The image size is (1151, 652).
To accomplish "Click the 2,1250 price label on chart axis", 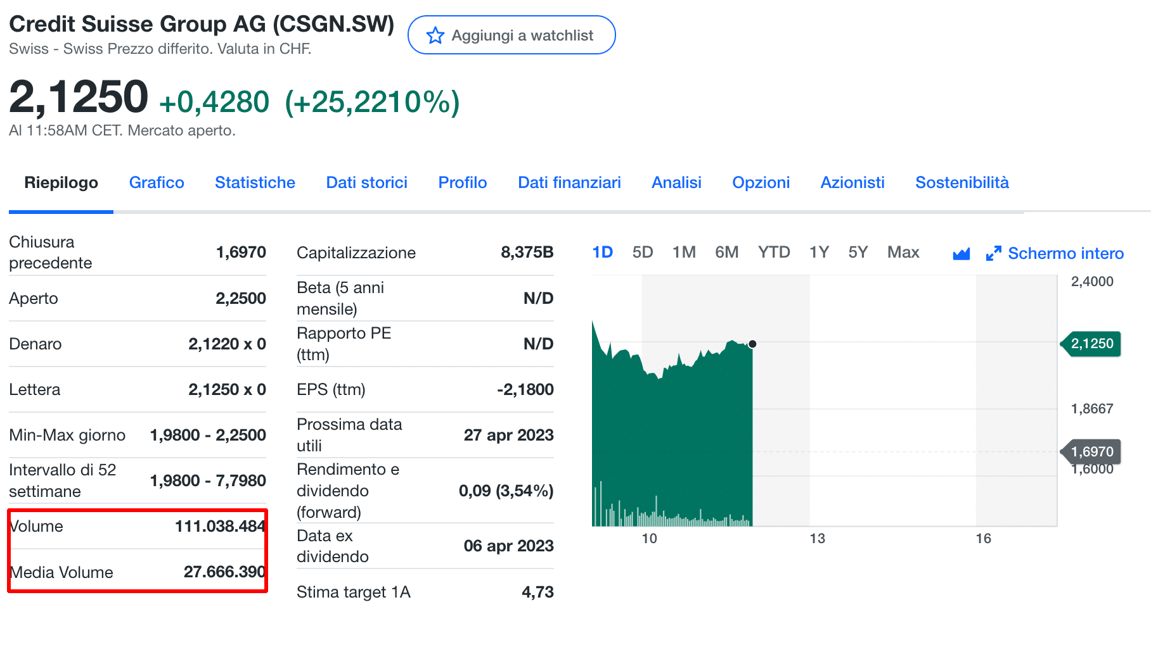I will (x=1091, y=344).
